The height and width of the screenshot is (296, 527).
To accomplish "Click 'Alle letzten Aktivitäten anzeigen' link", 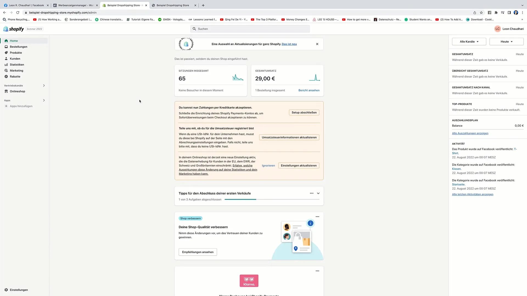I will [x=472, y=194].
